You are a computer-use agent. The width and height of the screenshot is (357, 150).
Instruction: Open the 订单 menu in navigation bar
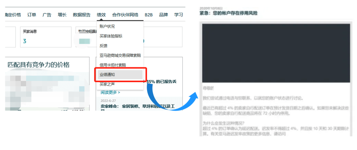coord(32,15)
